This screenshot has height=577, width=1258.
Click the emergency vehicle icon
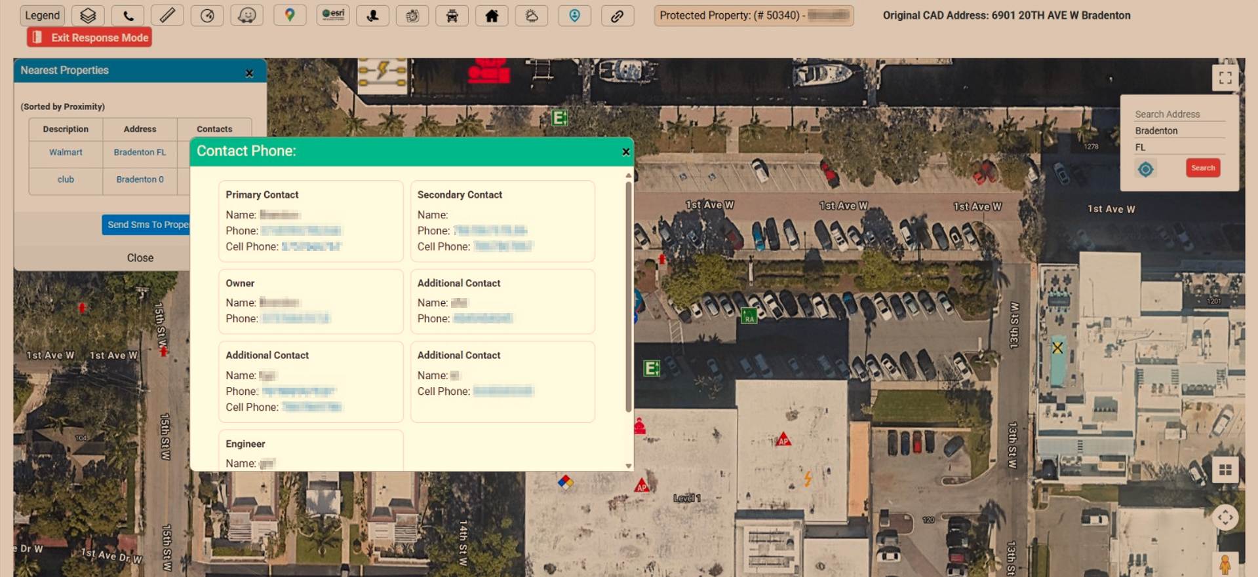click(x=452, y=15)
